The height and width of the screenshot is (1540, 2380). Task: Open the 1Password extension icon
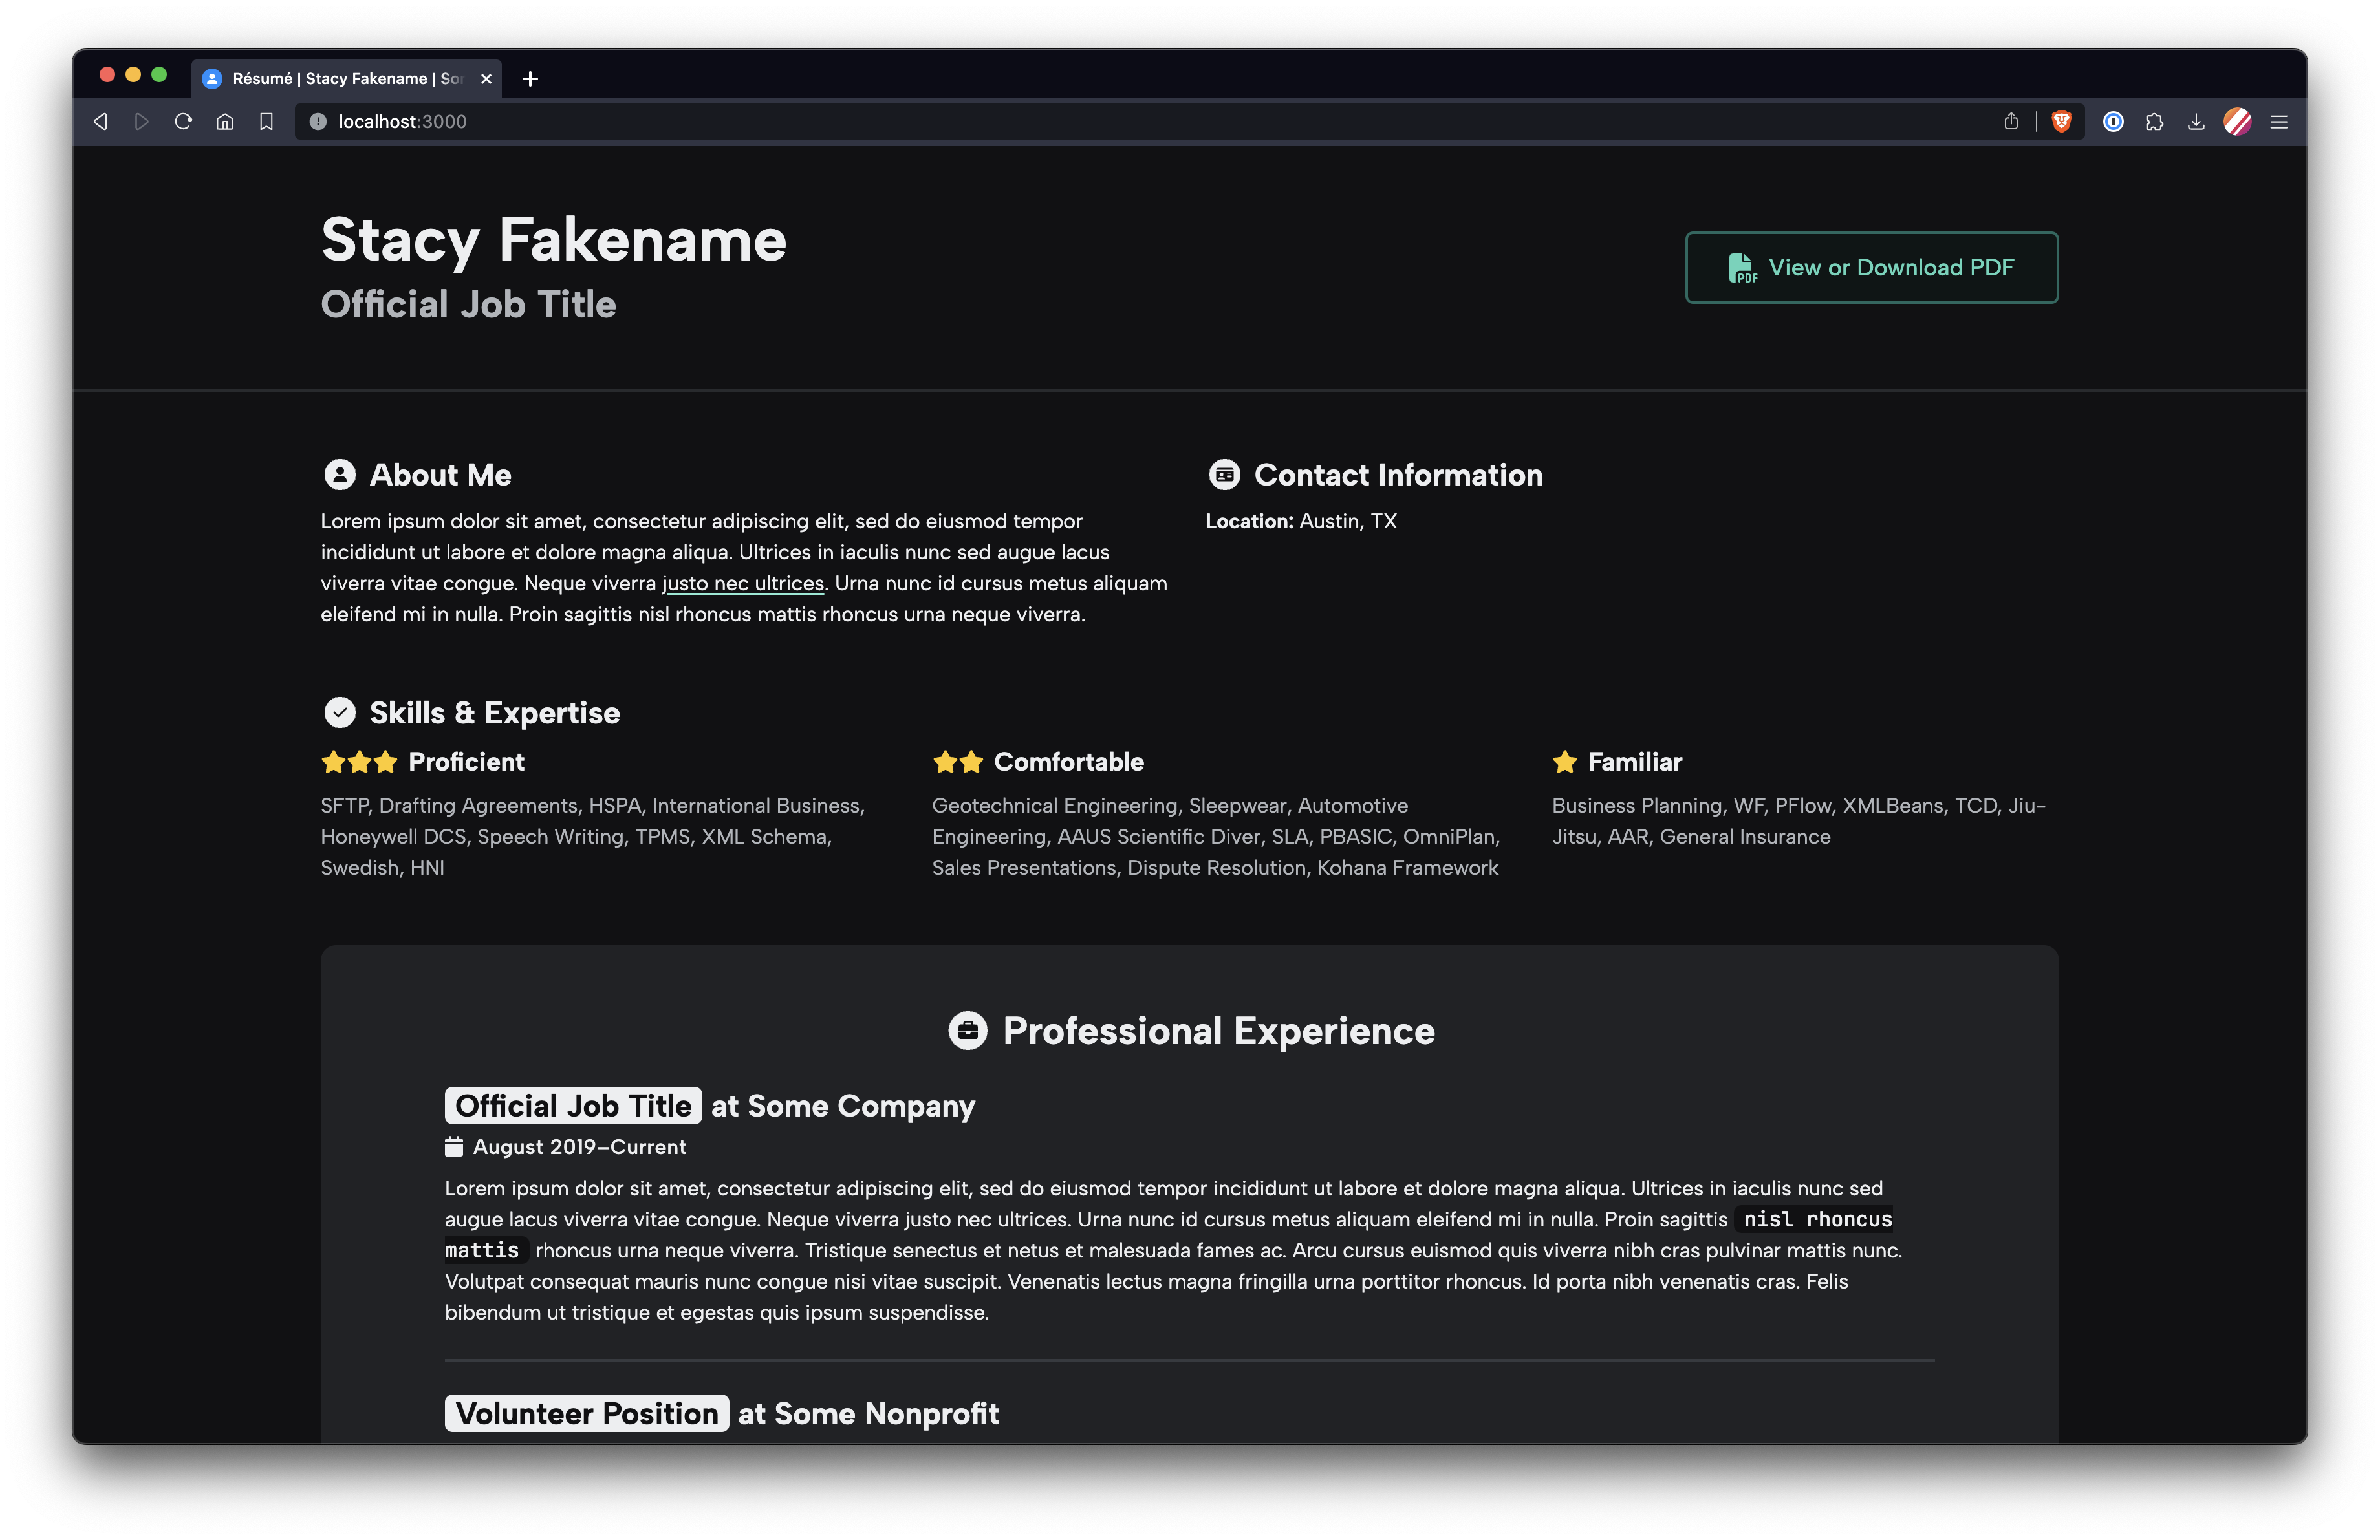coord(2113,122)
